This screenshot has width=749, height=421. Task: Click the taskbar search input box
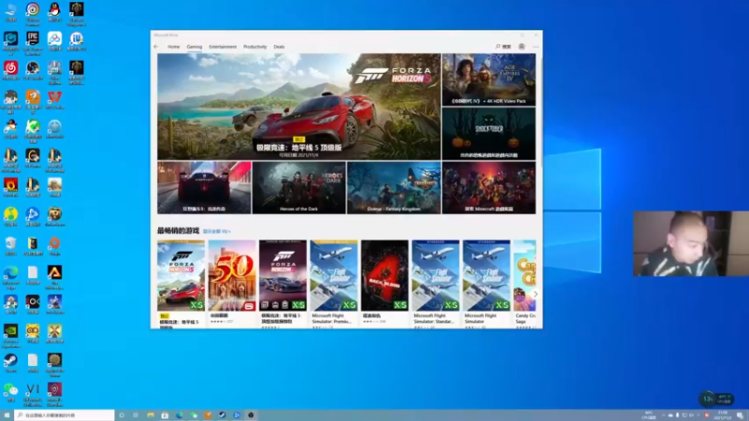[x=65, y=415]
